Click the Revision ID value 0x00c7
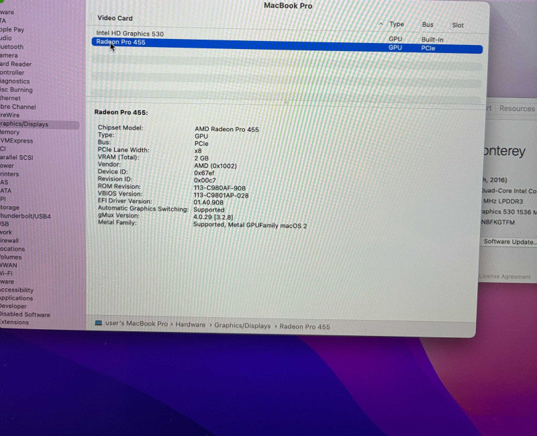The image size is (537, 436). pos(205,180)
